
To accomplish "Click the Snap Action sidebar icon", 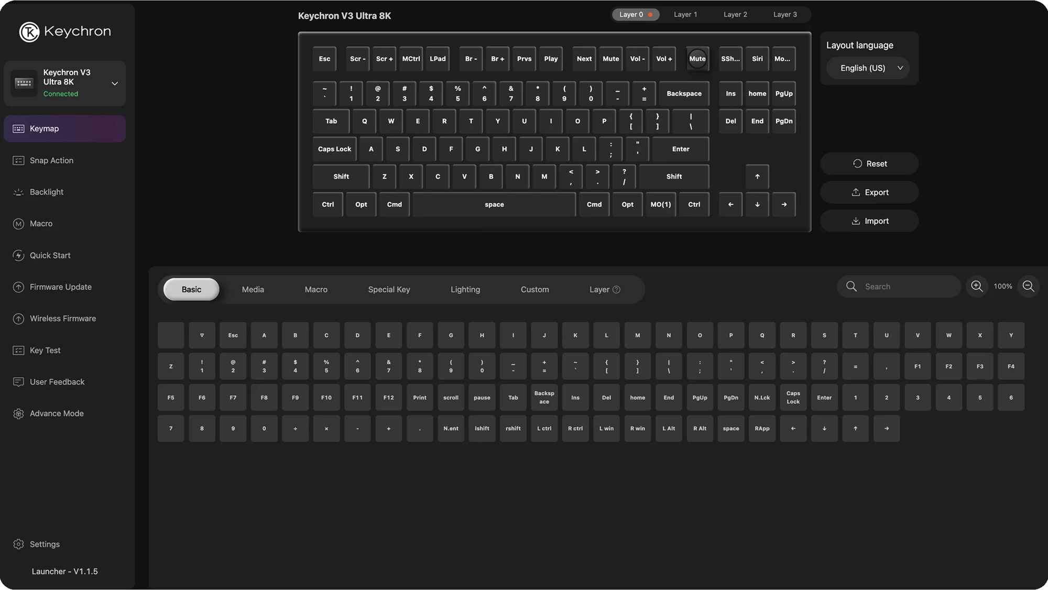I will [x=18, y=161].
